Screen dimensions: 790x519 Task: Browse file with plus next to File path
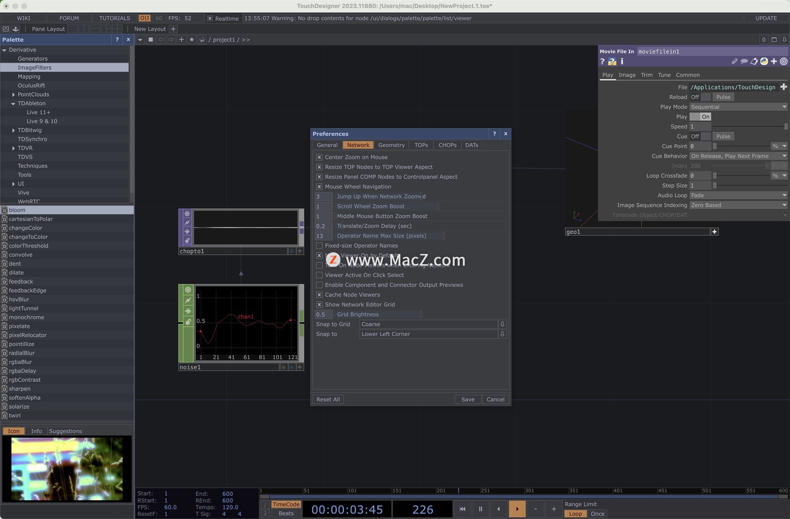point(784,87)
